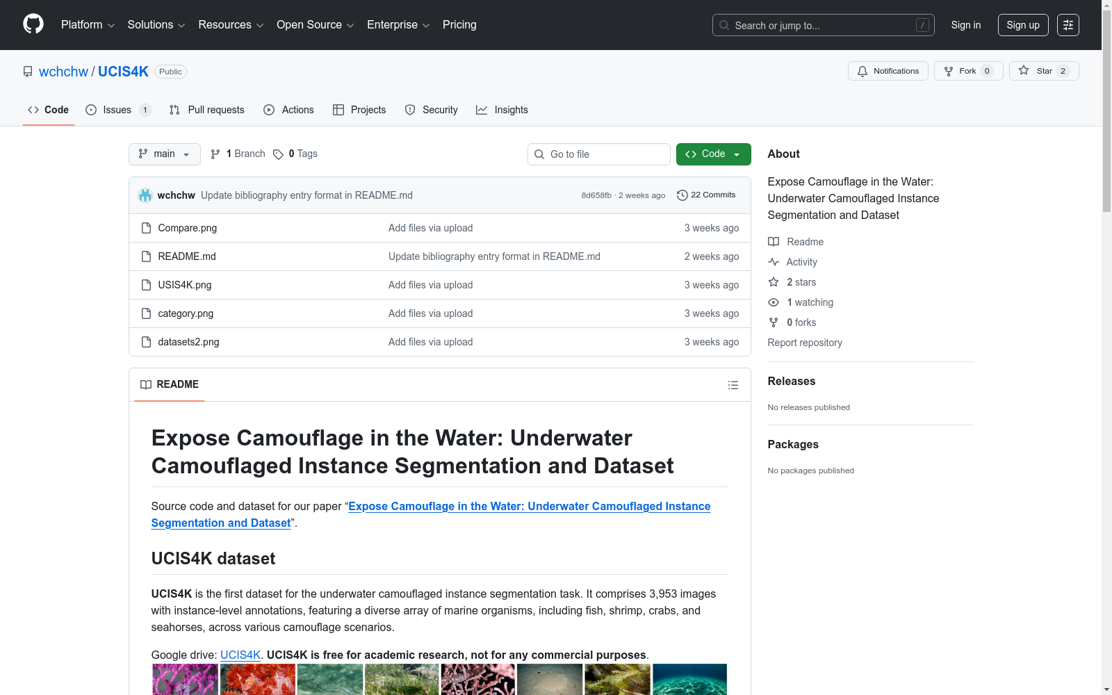Click the Issues tab circle icon
1112x695 pixels.
(91, 110)
